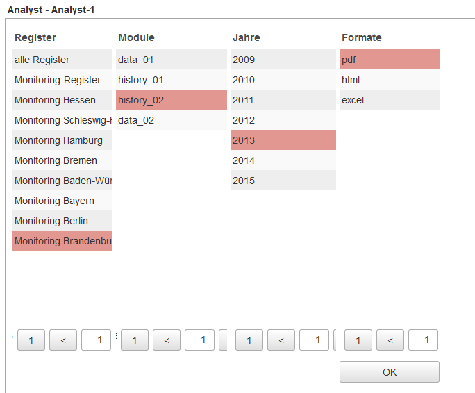Pick data_02 from Module column
Screen dimensions: 475x393
click(171, 120)
